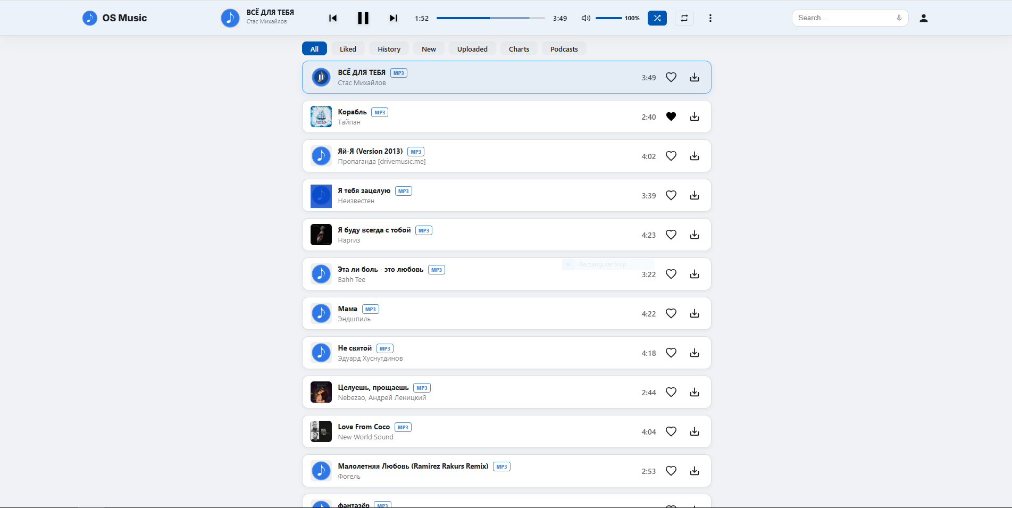The image size is (1012, 508).
Task: Unlike the song Корабль
Action: tap(671, 116)
